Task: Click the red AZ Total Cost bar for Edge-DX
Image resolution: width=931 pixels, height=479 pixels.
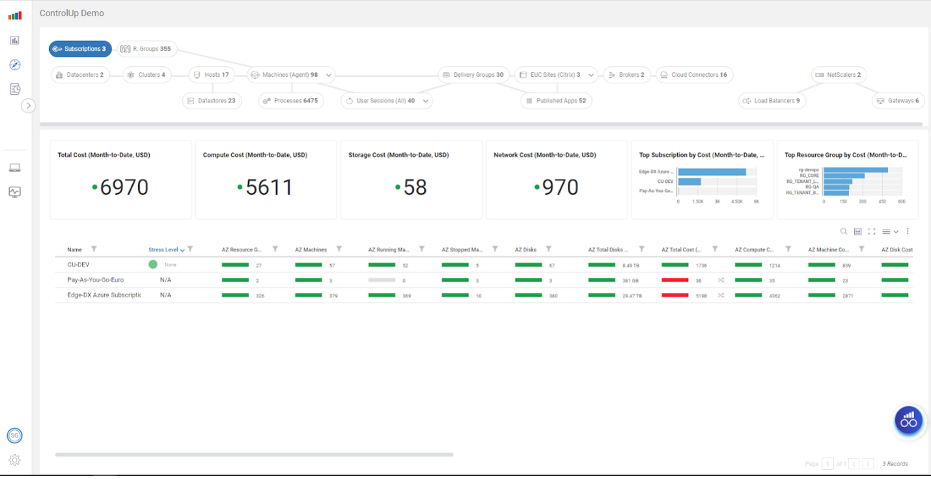Action: (x=675, y=295)
